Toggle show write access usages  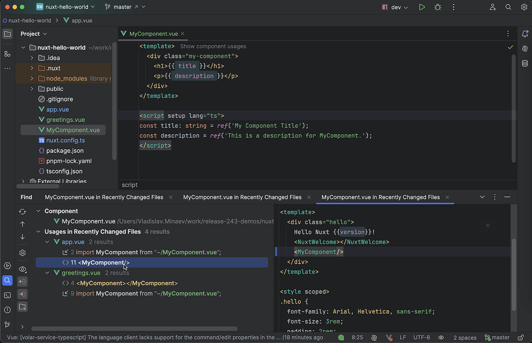tap(23, 294)
